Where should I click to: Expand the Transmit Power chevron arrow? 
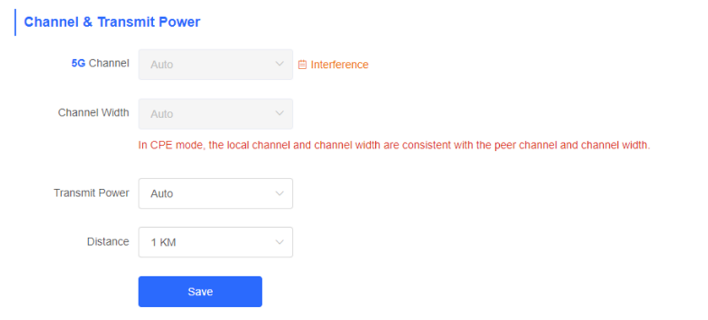click(280, 193)
